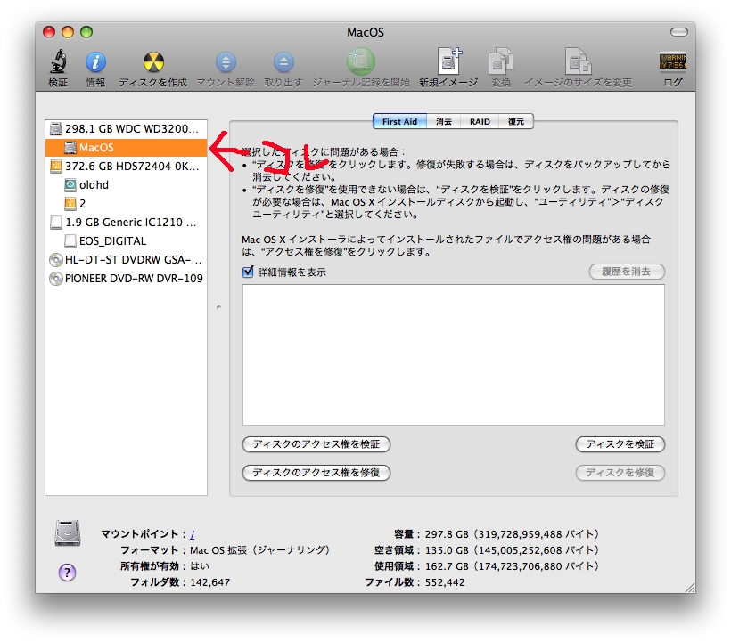The height and width of the screenshot is (642, 731).
Task: Click the owners enabled value はい
Action: (200, 566)
